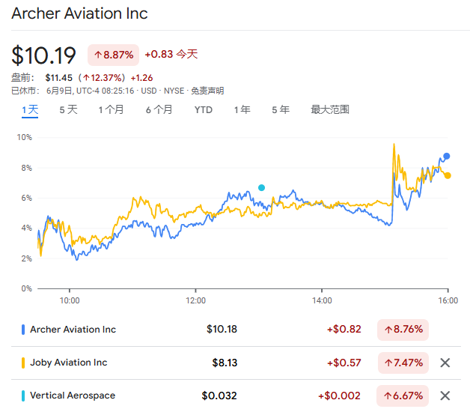Click the $8.13 Joby price
470x412 pixels.
tap(225, 363)
